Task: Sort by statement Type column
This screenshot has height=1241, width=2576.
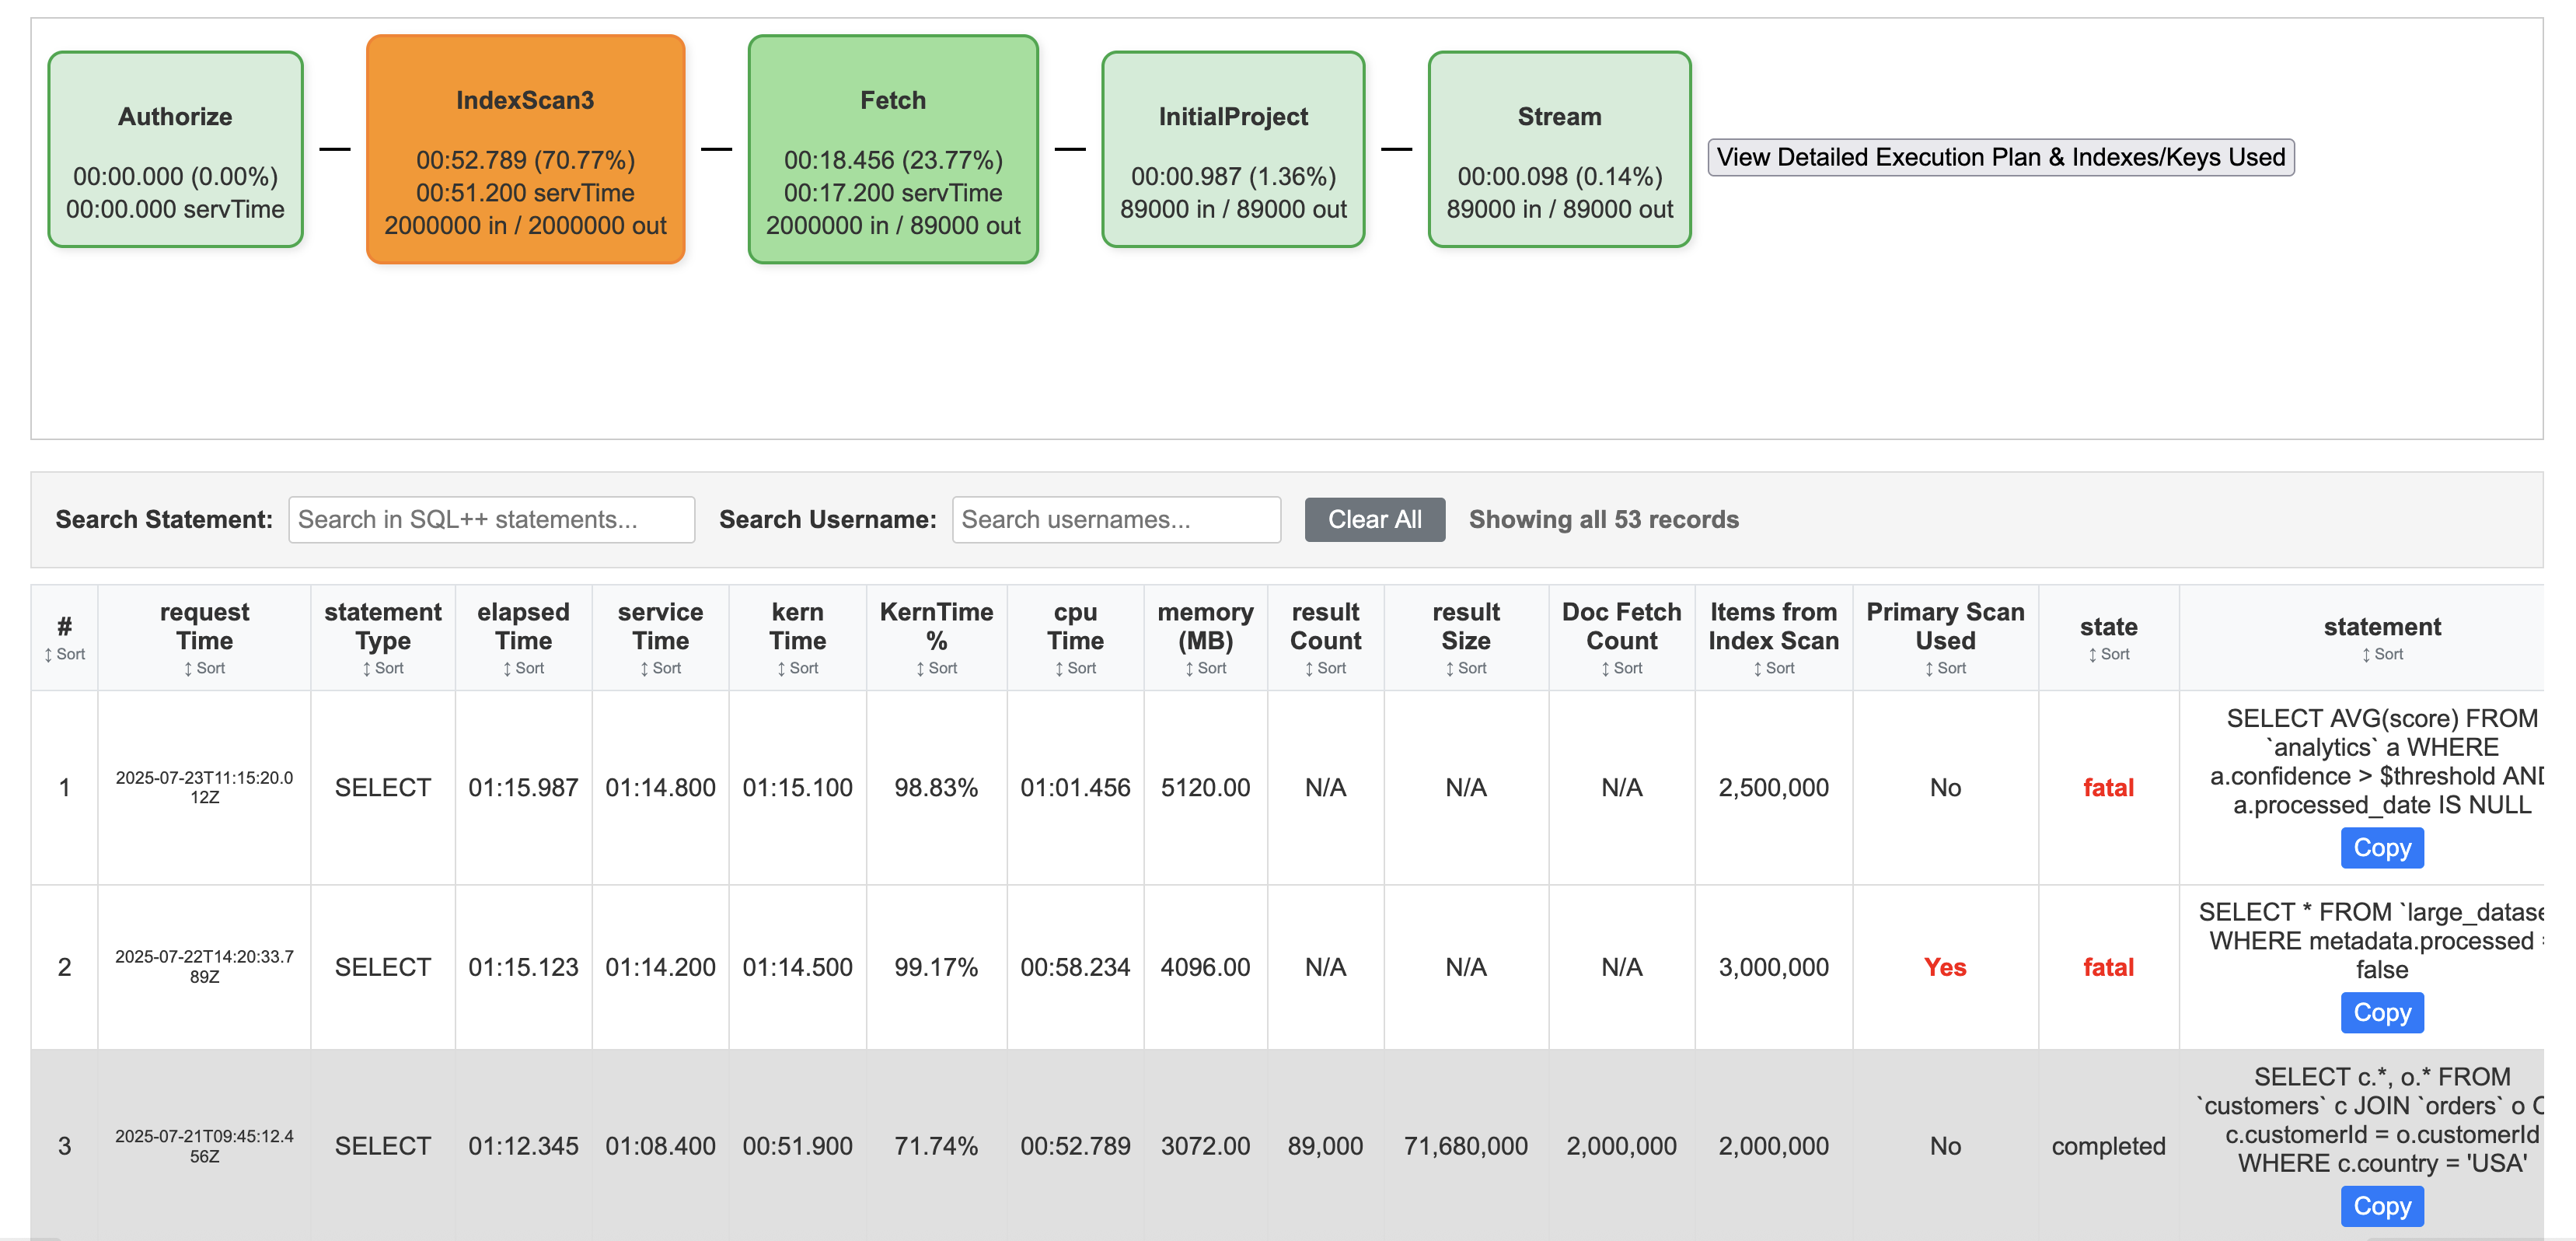Action: 383,668
